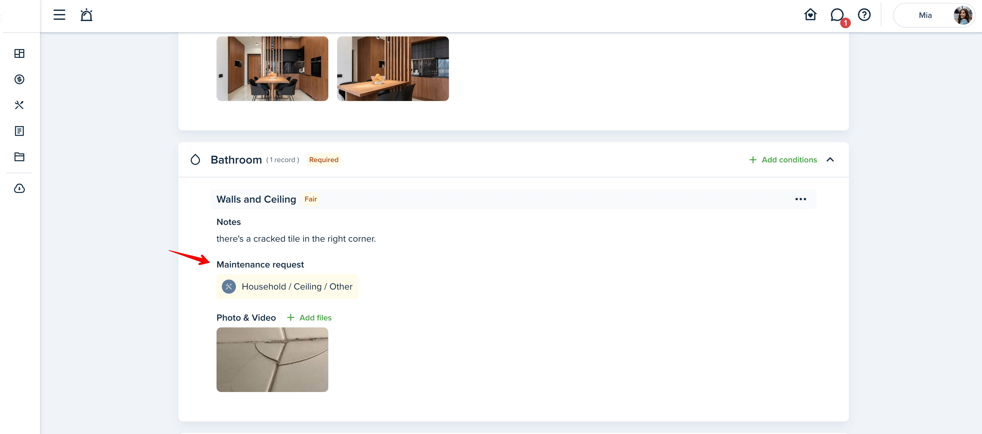This screenshot has width=982, height=434.
Task: Collapse the Bathroom section chevron
Action: tap(830, 160)
